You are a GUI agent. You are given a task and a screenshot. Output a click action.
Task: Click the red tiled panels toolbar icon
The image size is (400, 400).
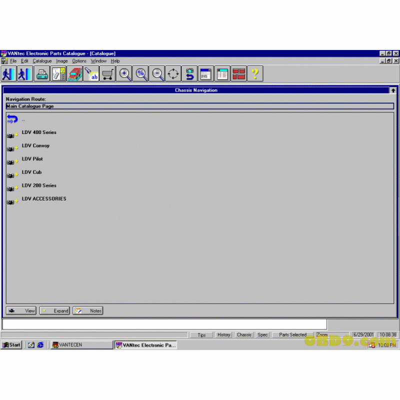click(x=239, y=74)
